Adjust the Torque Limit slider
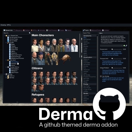This screenshot has width=132, height=132. tap(117, 59)
